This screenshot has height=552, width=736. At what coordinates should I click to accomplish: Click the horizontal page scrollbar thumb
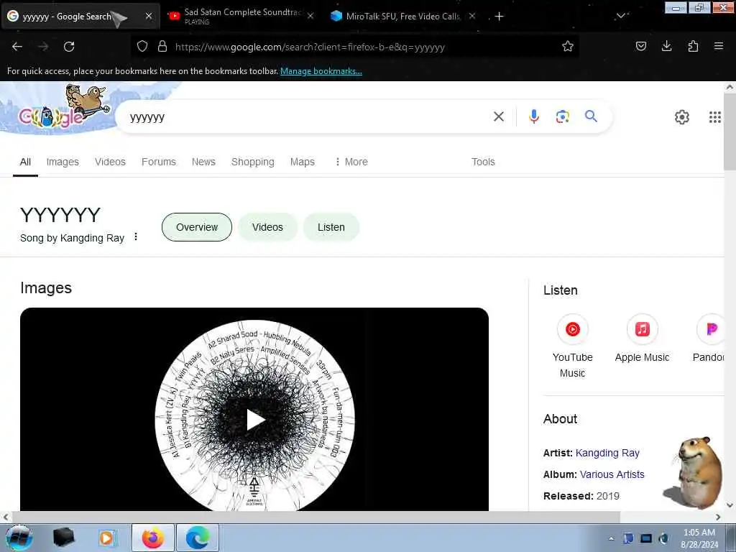pos(316,517)
